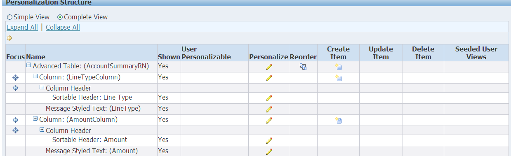Image resolution: width=511 pixels, height=156 pixels.
Task: Click pencil icon for Message Styled Text (LineType)
Action: click(269, 109)
